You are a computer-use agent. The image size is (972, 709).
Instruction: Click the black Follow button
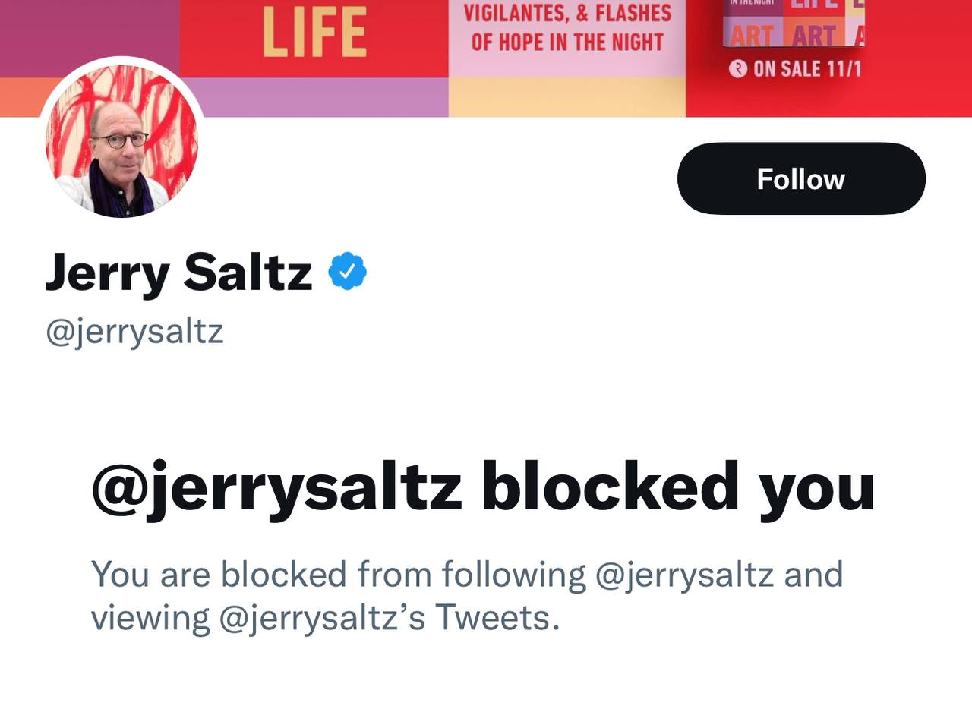pos(801,178)
